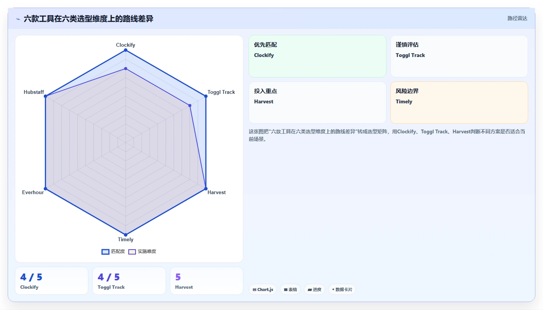Click the Timely axis label on radar

tap(126, 239)
